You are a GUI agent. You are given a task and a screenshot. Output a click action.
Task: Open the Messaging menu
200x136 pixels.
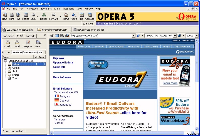68,9
